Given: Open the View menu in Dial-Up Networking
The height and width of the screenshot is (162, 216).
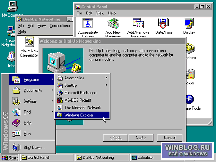Looking at the screenshot, I should pyautogui.click(x=41, y=26).
